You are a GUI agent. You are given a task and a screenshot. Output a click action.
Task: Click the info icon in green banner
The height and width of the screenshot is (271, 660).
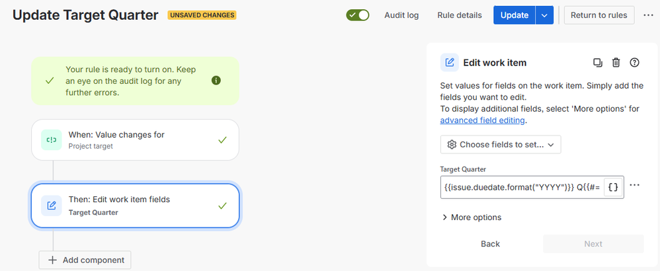[x=216, y=81]
